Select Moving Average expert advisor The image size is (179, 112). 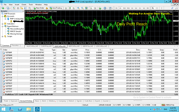[16, 34]
